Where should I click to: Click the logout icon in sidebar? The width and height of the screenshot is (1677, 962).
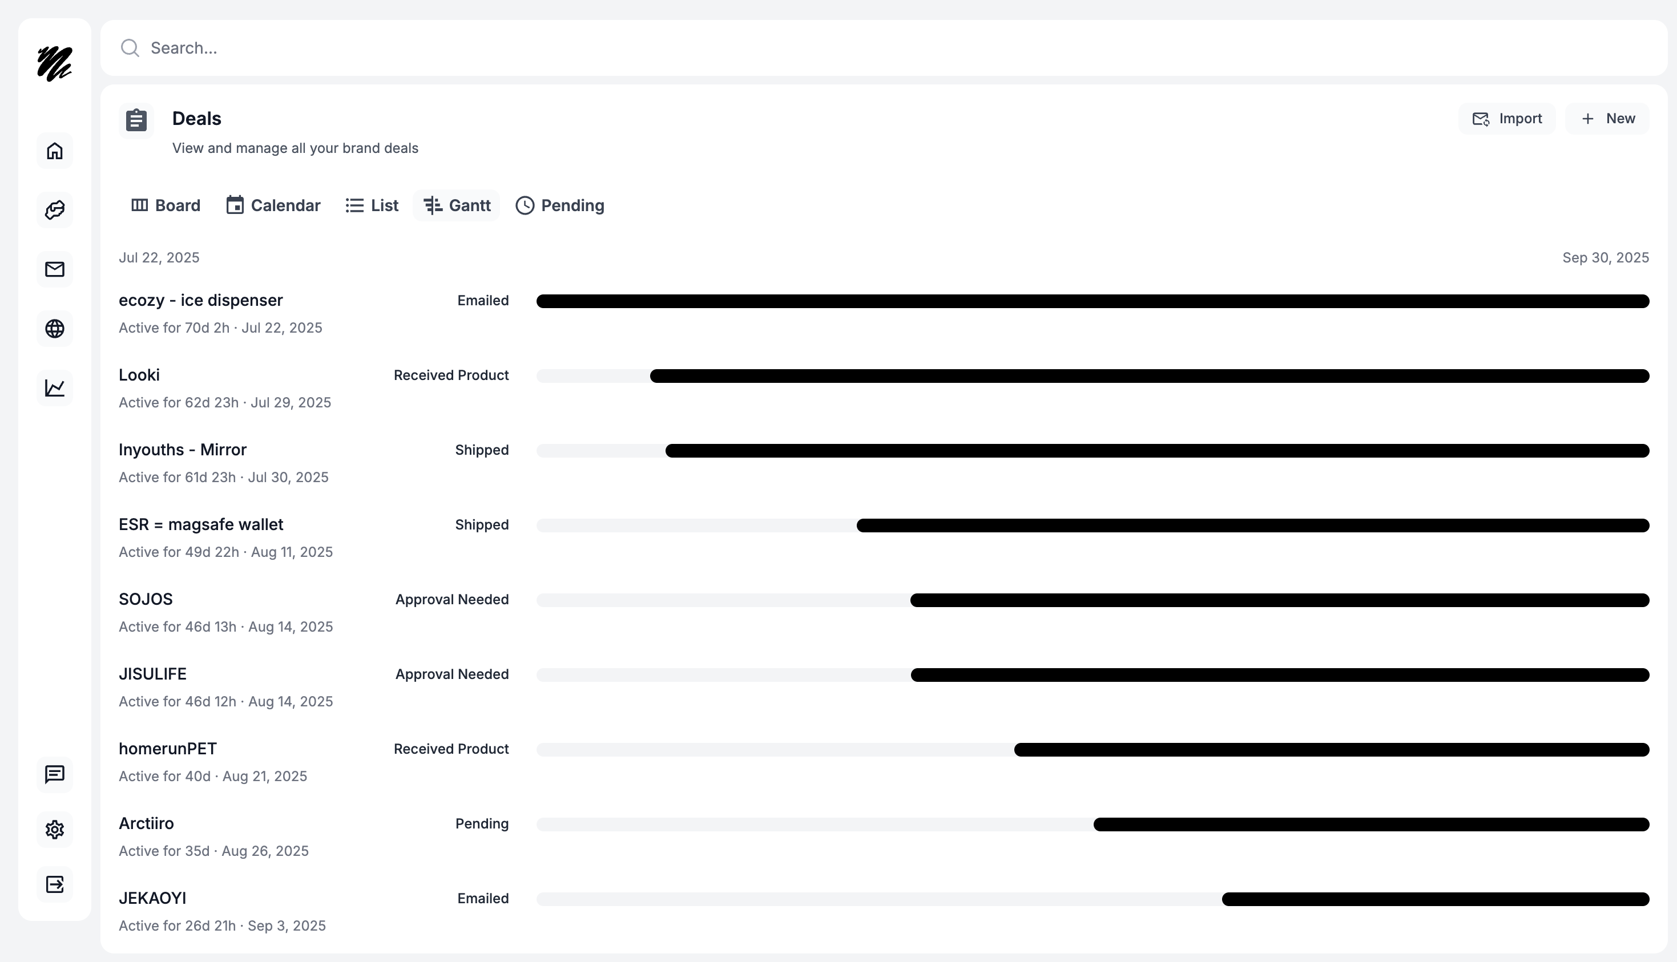pyautogui.click(x=55, y=885)
